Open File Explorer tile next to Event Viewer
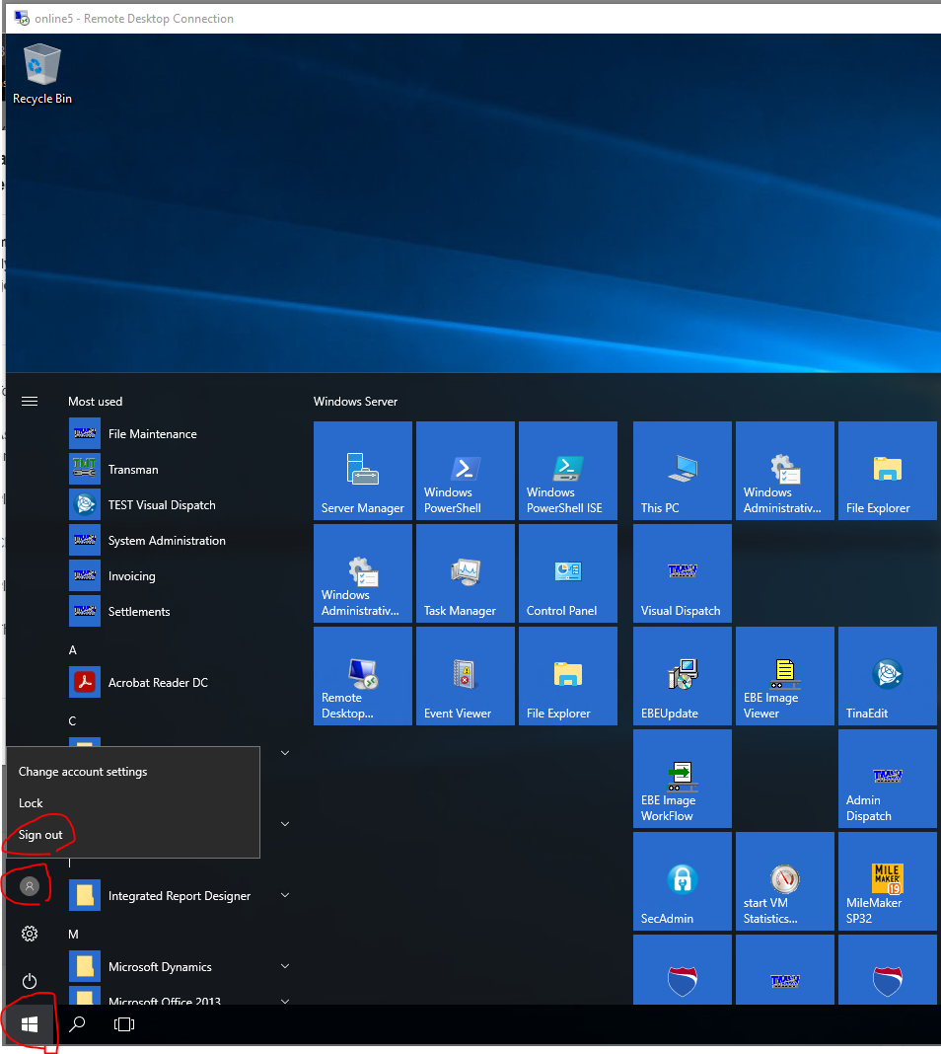This screenshot has height=1054, width=941. tap(568, 676)
